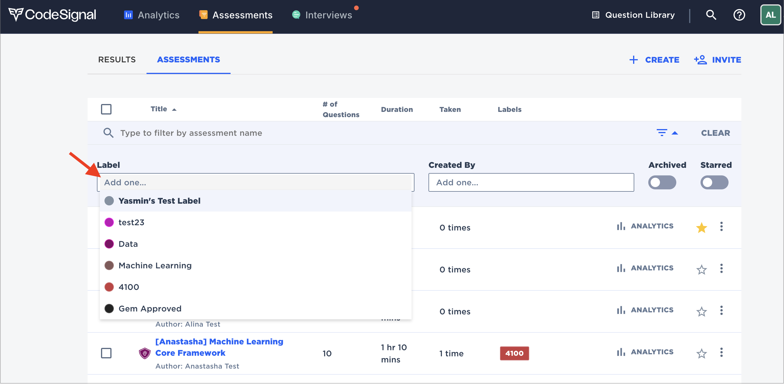Check the Machine Learning Core Framework row checkbox
784x384 pixels.
point(106,353)
